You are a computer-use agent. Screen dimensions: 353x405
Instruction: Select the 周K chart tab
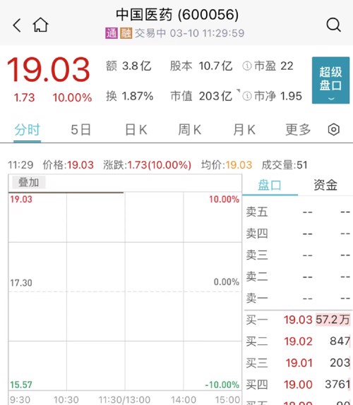(190, 130)
